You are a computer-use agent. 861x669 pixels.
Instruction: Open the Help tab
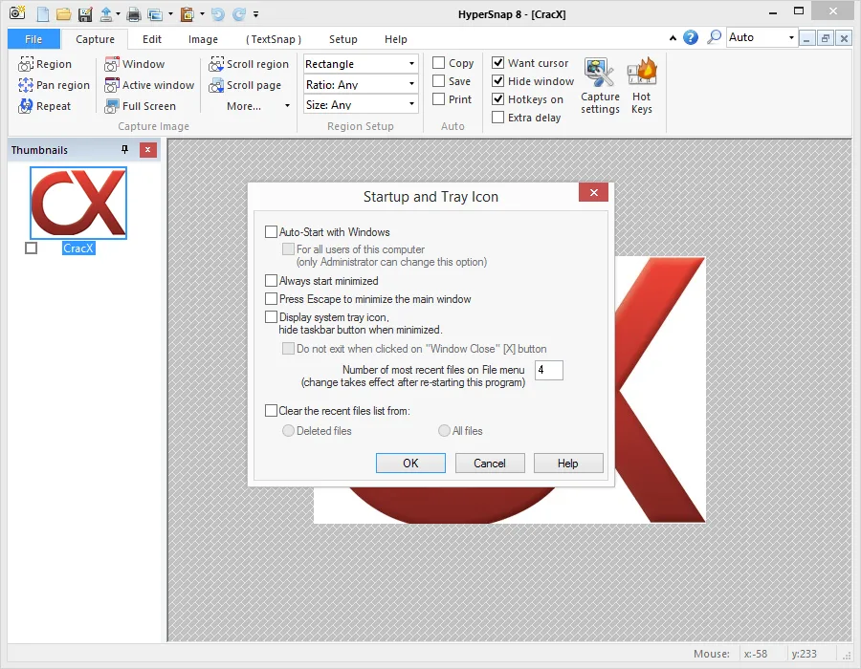[396, 39]
